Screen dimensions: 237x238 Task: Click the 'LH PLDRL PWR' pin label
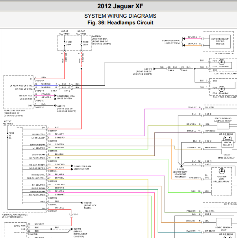coord(37,158)
